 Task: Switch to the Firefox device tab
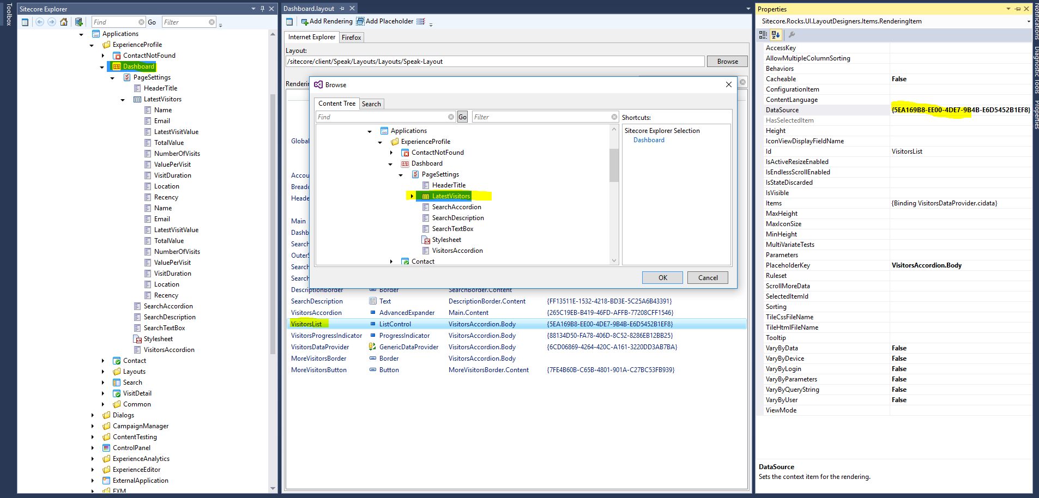coord(352,38)
